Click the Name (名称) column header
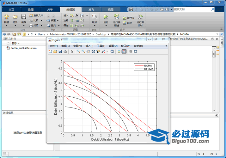 14,43
